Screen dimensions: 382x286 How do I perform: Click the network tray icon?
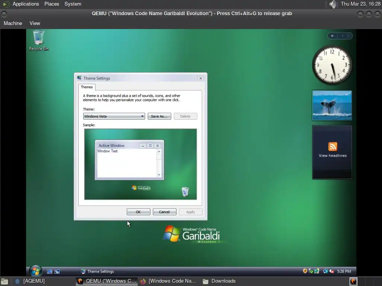(x=325, y=271)
